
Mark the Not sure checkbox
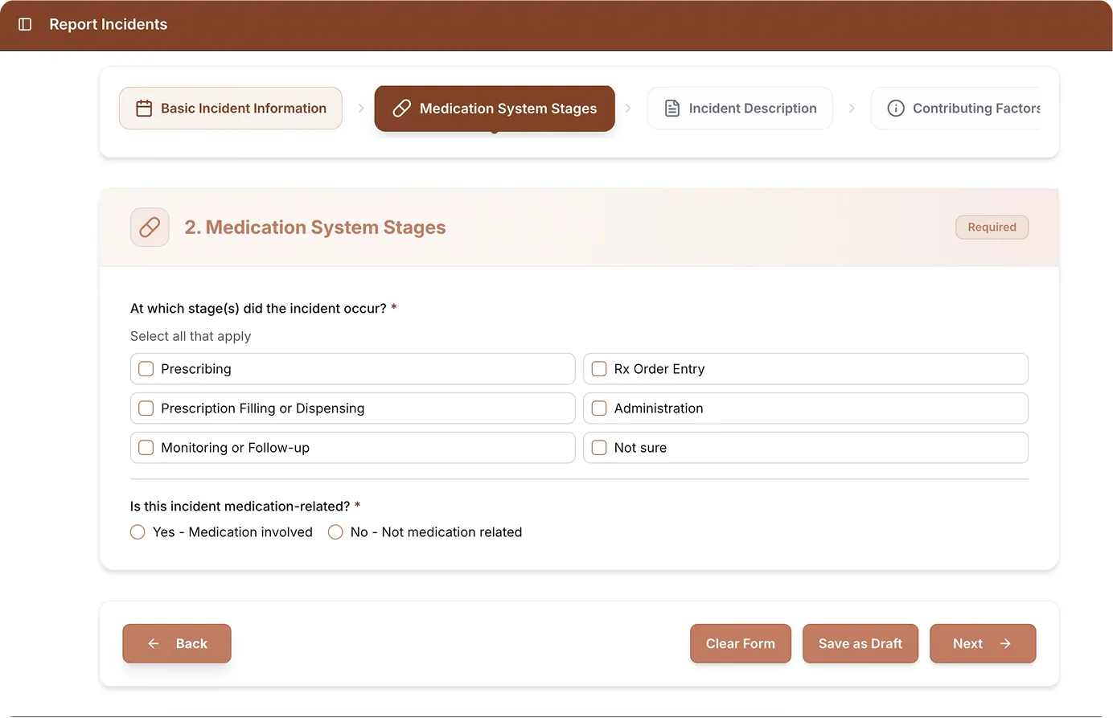click(599, 448)
